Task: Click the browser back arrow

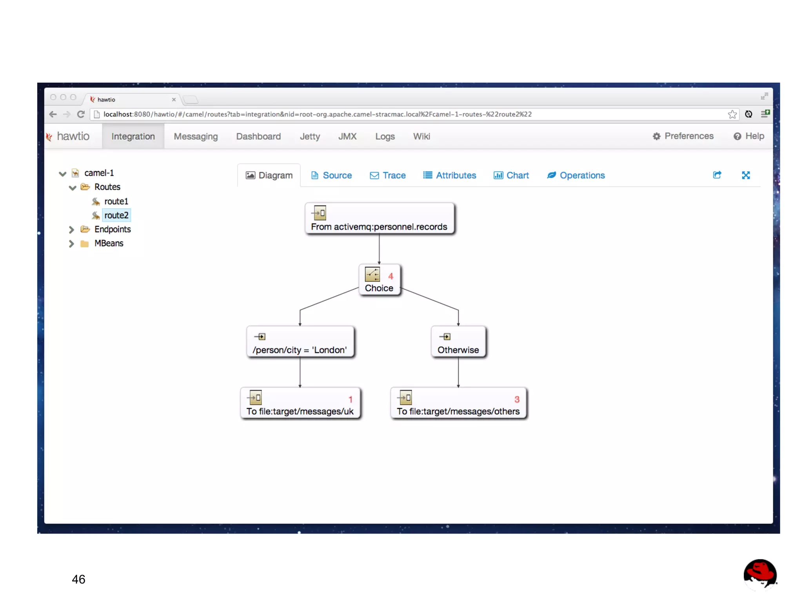Action: pyautogui.click(x=53, y=114)
